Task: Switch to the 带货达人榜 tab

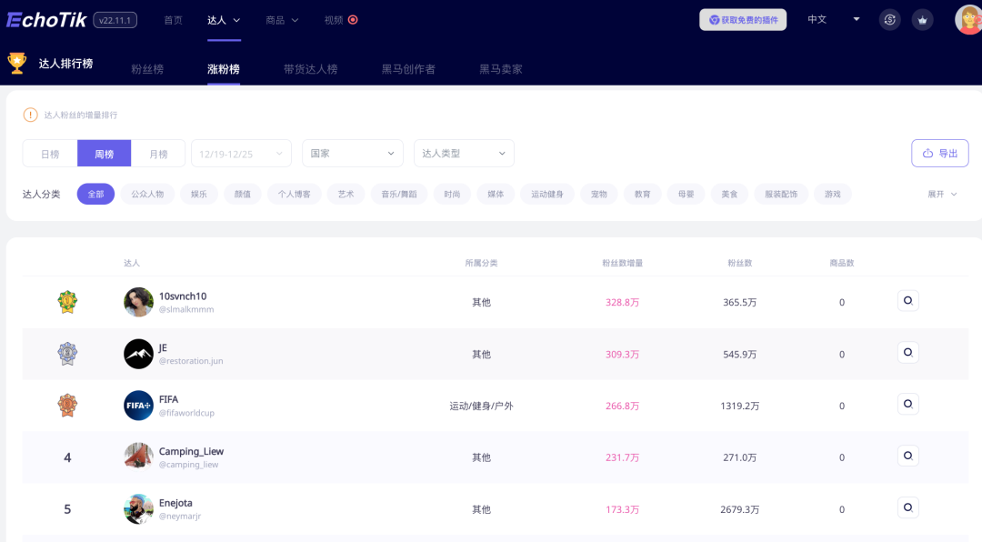Action: tap(311, 69)
